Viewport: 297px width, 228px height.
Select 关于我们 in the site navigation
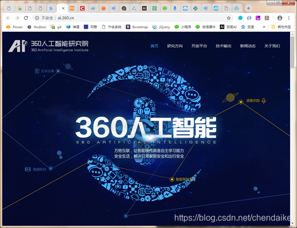tap(272, 46)
